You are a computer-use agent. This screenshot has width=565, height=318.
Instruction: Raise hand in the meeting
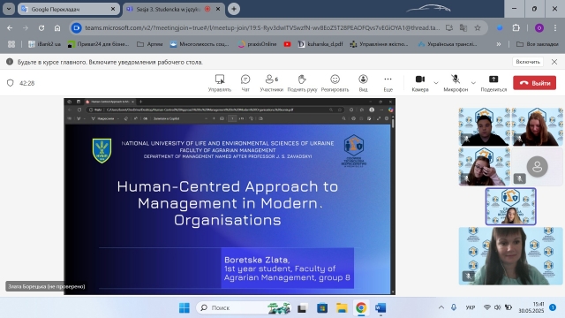pyautogui.click(x=302, y=83)
